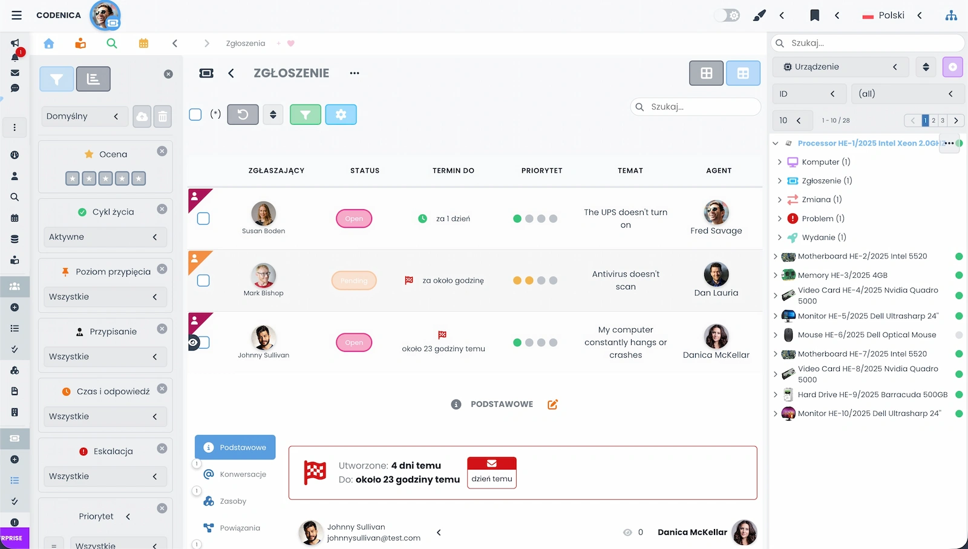
Task: Check the checkbox for Susan Boden's ticket
Action: (203, 219)
